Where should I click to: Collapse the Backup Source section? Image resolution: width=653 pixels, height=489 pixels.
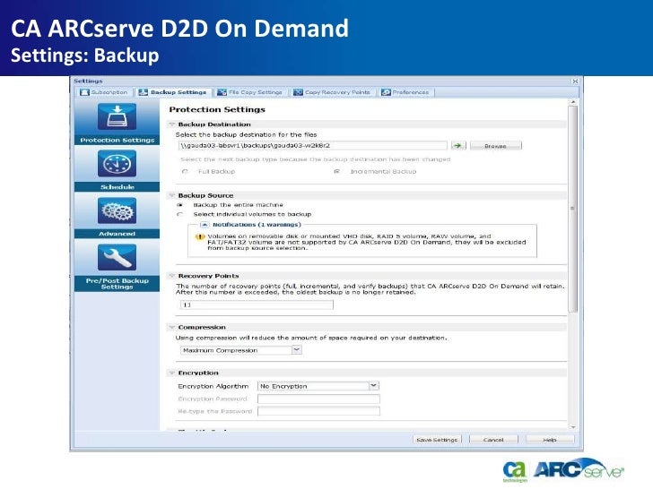pos(171,195)
